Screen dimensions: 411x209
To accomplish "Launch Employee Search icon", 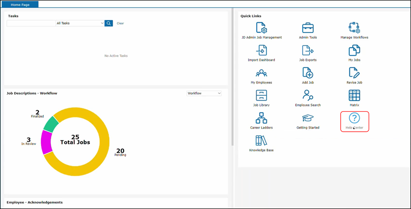I will [x=308, y=95].
